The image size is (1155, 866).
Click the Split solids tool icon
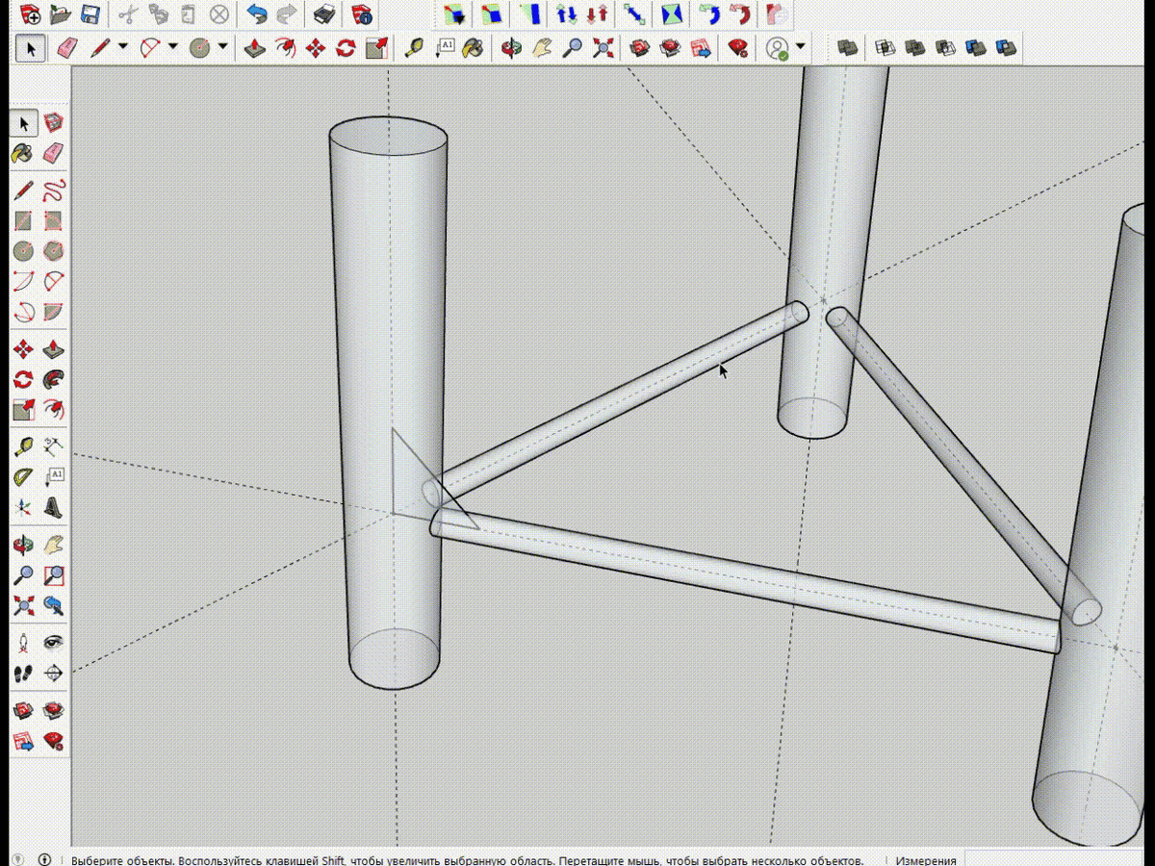click(1007, 47)
